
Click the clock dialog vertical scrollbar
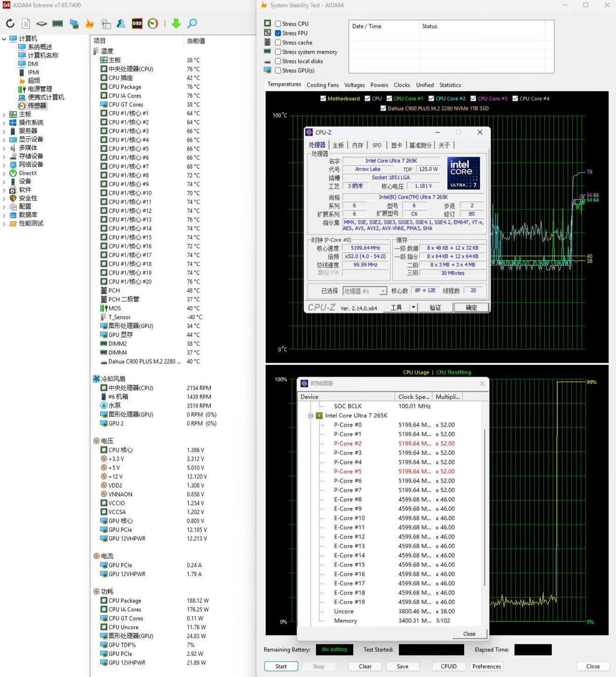point(485,507)
